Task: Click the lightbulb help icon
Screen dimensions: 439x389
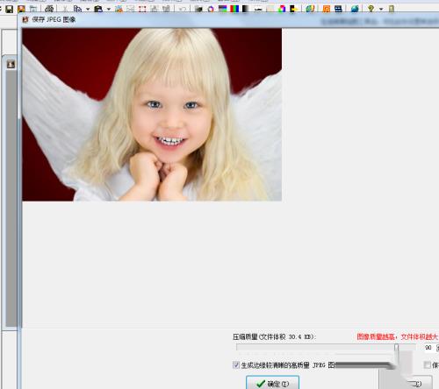Action: click(371, 9)
